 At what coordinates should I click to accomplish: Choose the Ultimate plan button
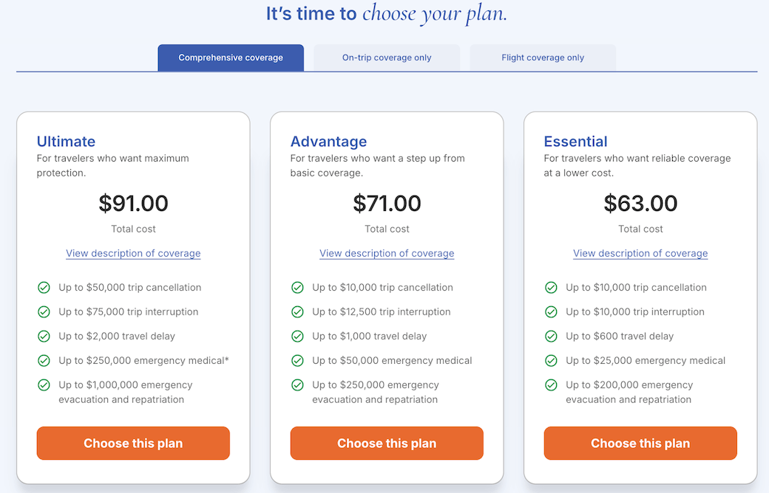pyautogui.click(x=133, y=444)
